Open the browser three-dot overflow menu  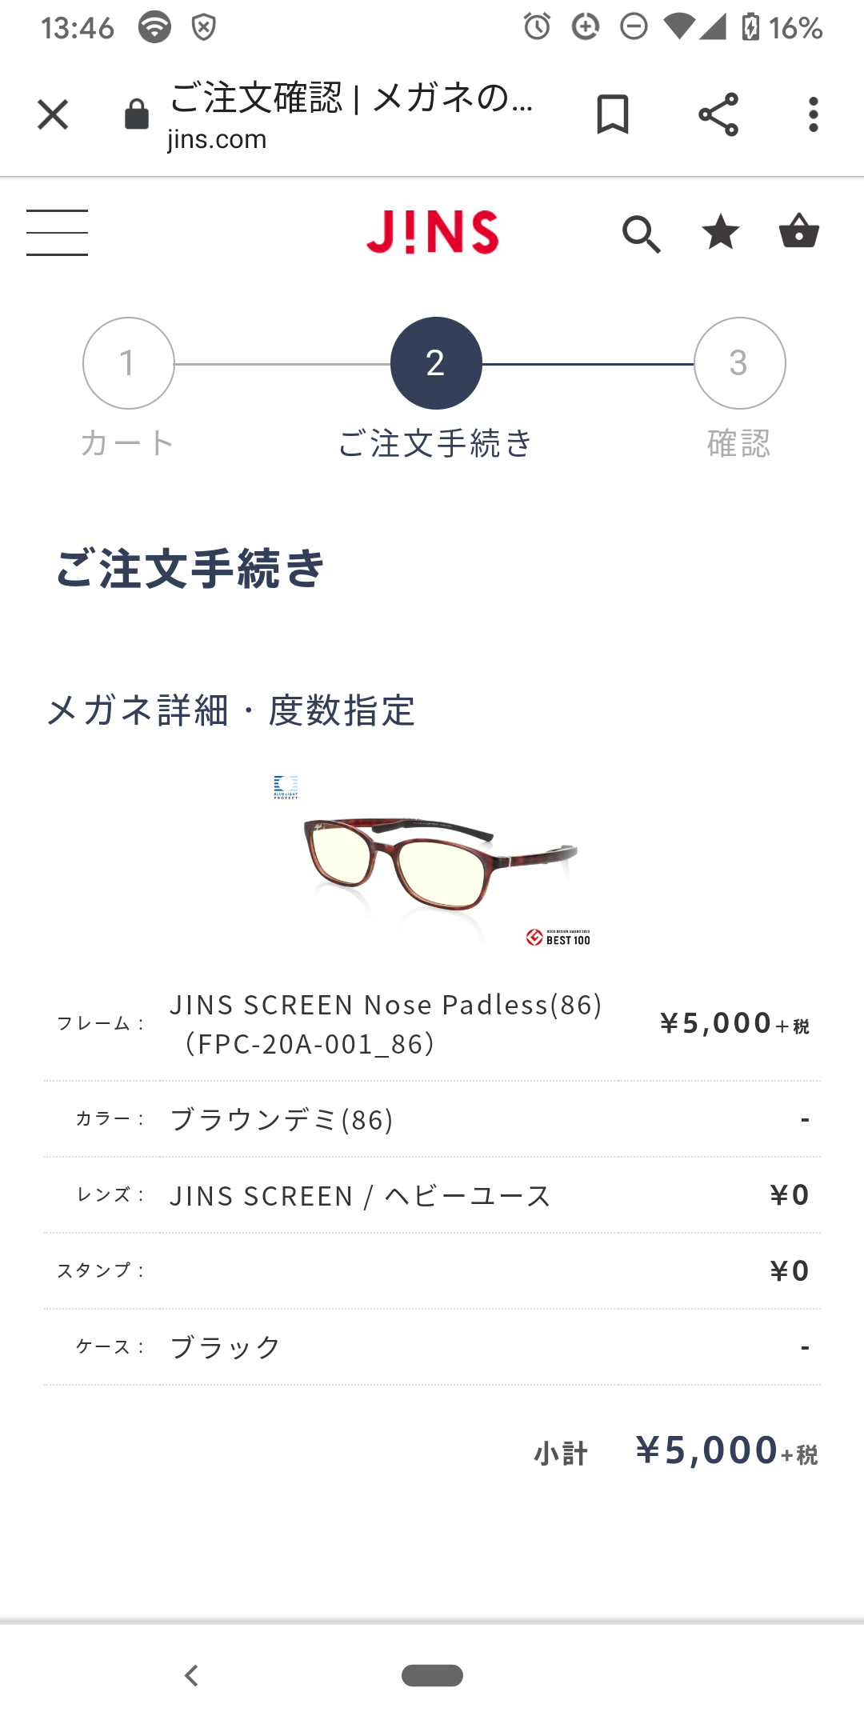tap(814, 114)
